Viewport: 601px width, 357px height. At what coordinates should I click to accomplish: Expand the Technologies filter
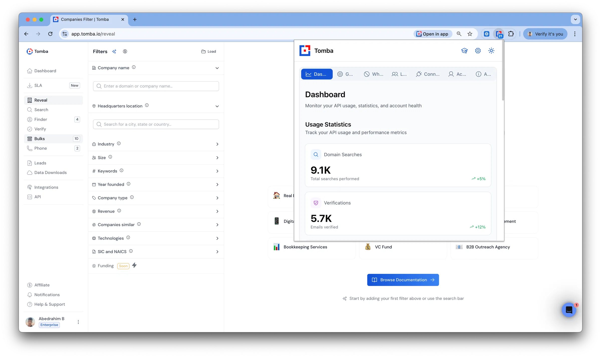point(217,238)
